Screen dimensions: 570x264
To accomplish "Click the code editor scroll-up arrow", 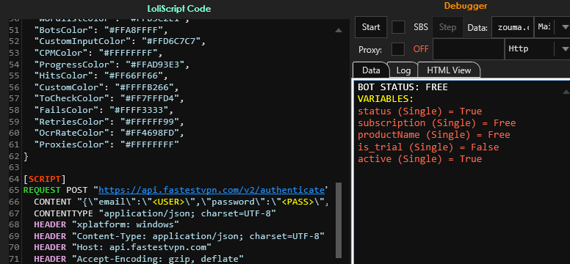I will coord(339,31).
